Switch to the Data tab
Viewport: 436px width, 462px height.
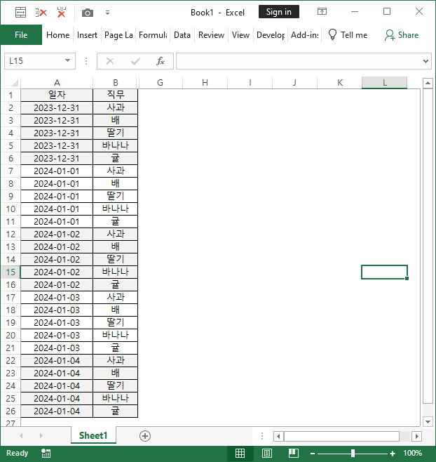coord(182,35)
